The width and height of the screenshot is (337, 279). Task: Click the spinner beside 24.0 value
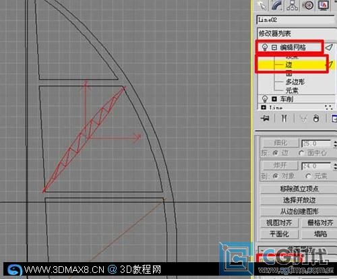(x=335, y=166)
